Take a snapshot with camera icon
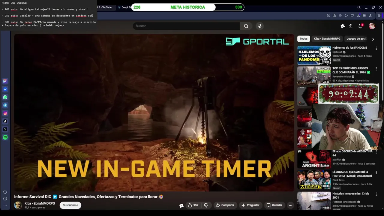The width and height of the screenshot is (384, 216). tap(334, 16)
